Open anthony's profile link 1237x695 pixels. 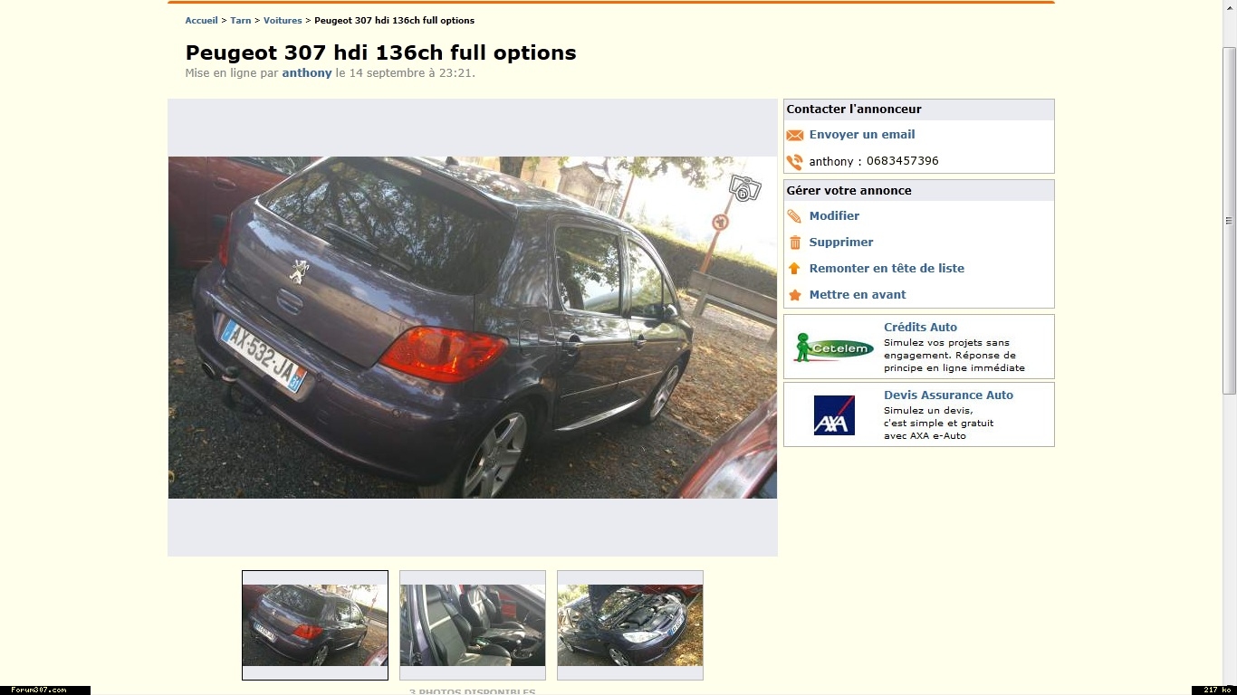tap(307, 72)
